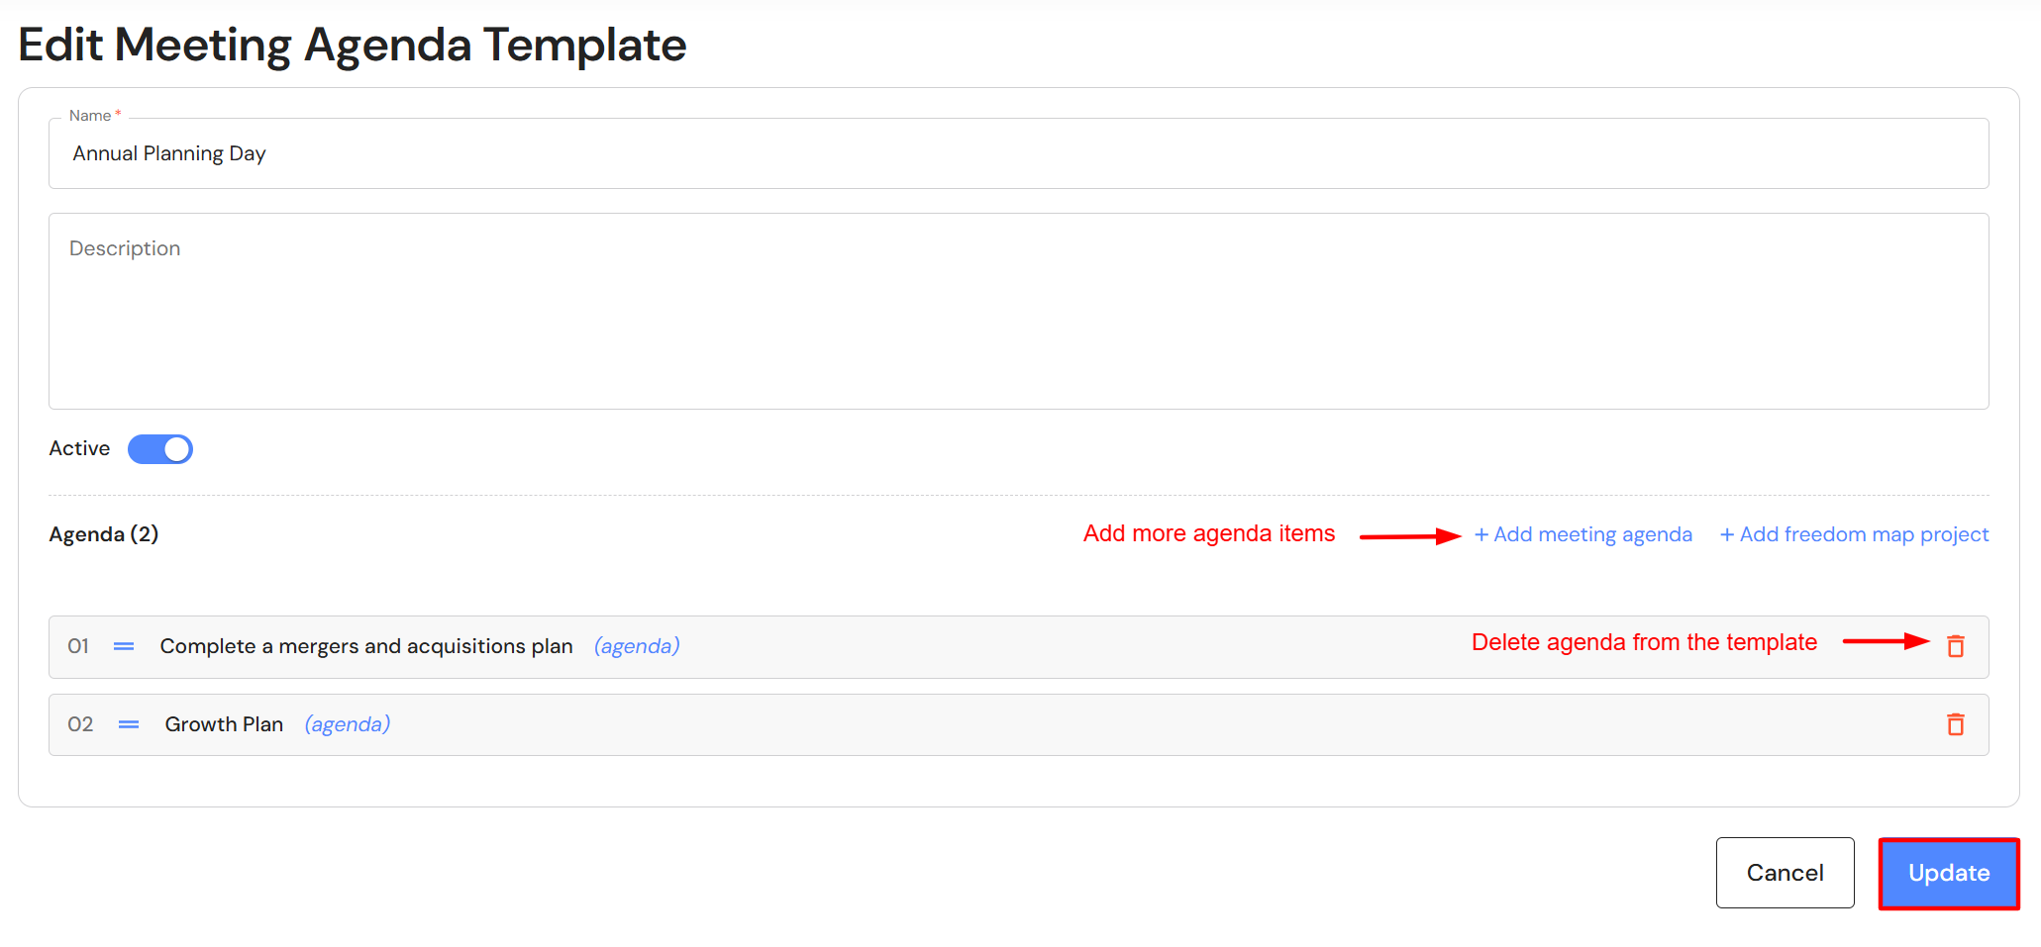
Task: Click the trash icon for Growth Plan
Action: pos(1955,724)
